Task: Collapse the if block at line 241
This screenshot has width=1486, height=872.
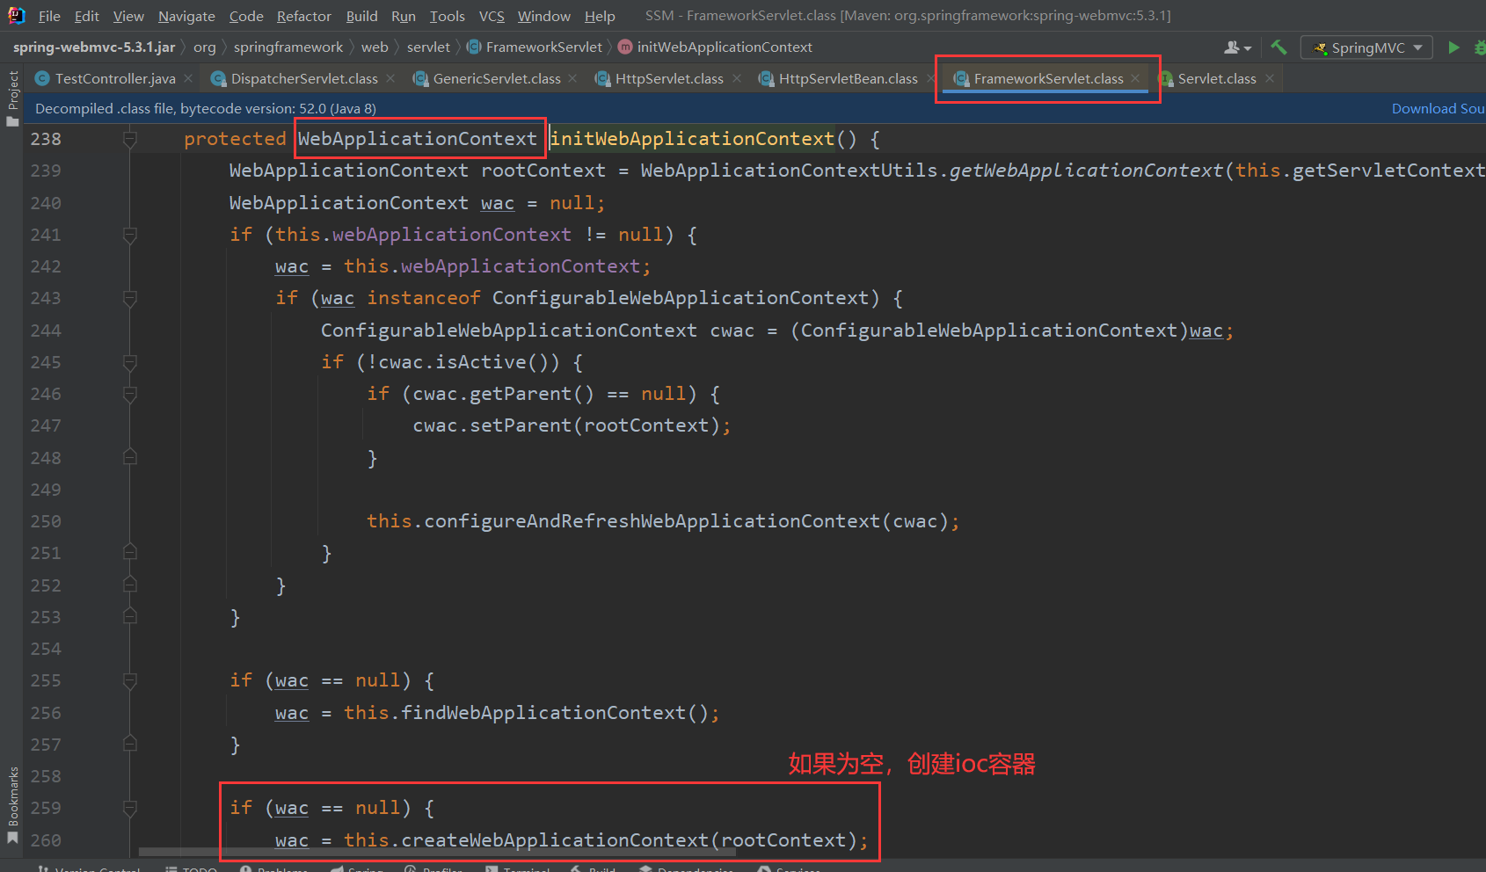Action: tap(130, 235)
